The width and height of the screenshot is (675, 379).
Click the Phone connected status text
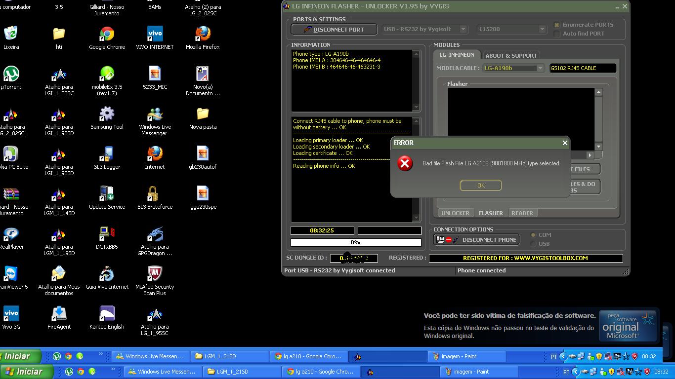(481, 270)
